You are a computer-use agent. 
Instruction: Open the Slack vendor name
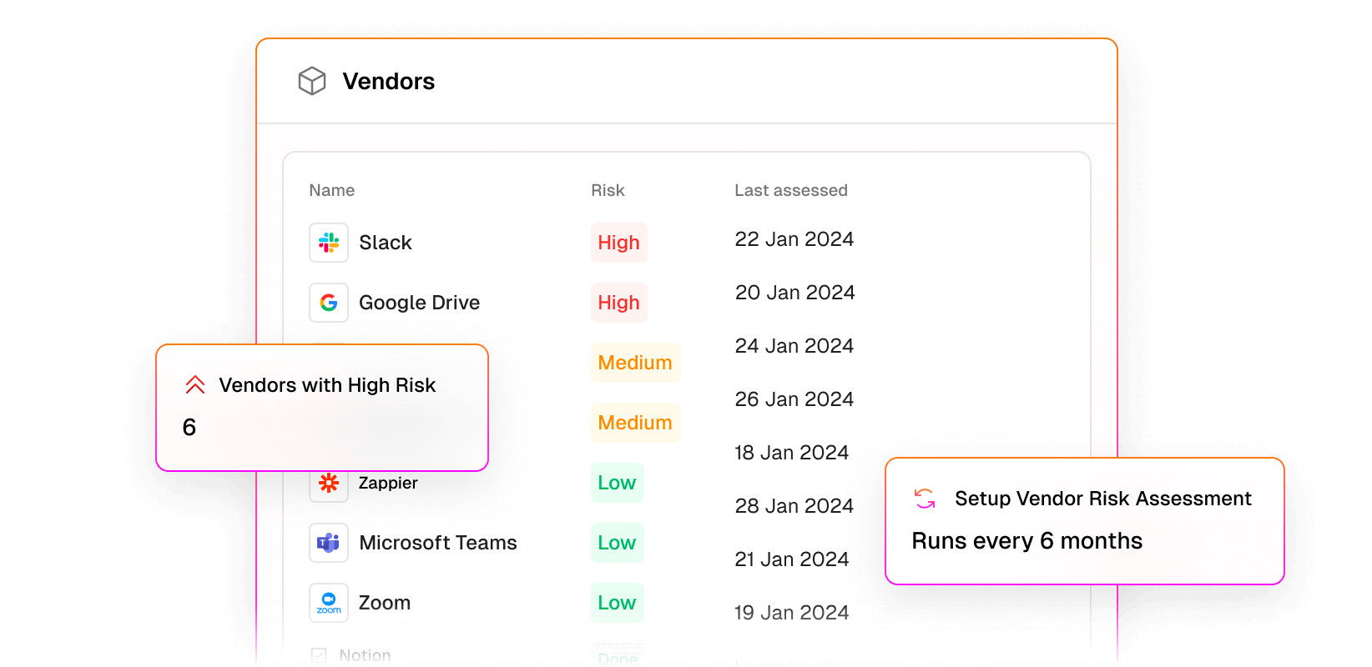click(x=386, y=243)
